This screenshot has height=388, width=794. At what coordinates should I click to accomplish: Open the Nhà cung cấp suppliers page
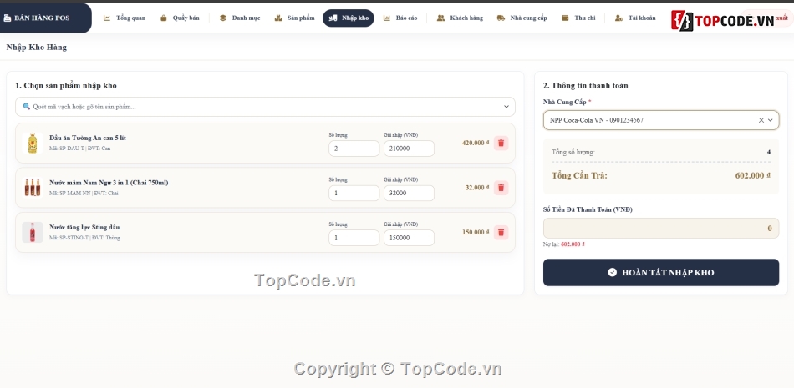pos(522,18)
